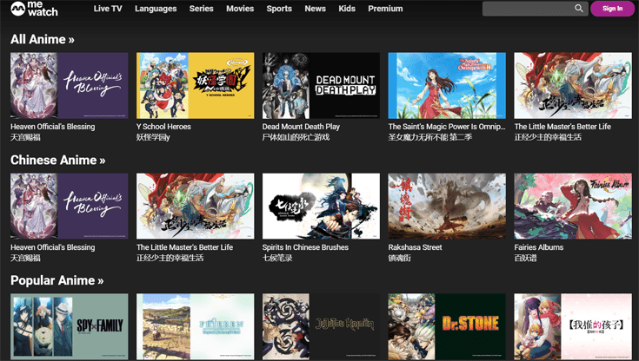The height and width of the screenshot is (361, 639).
Task: Open the Spy x Family thumbnail
Action: point(70,326)
